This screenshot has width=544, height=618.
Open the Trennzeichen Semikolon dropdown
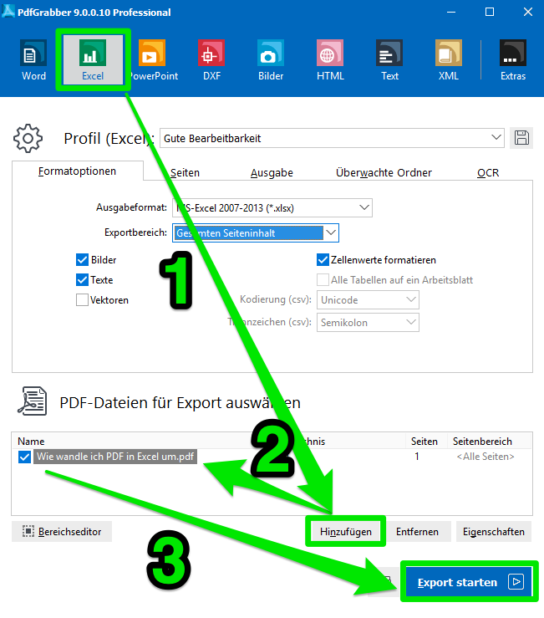coord(368,323)
